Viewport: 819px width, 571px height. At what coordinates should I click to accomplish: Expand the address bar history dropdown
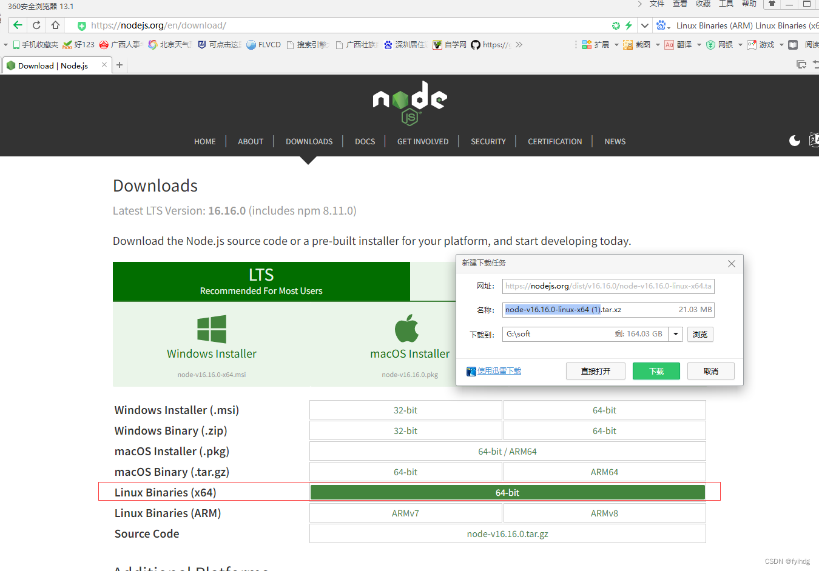[645, 25]
